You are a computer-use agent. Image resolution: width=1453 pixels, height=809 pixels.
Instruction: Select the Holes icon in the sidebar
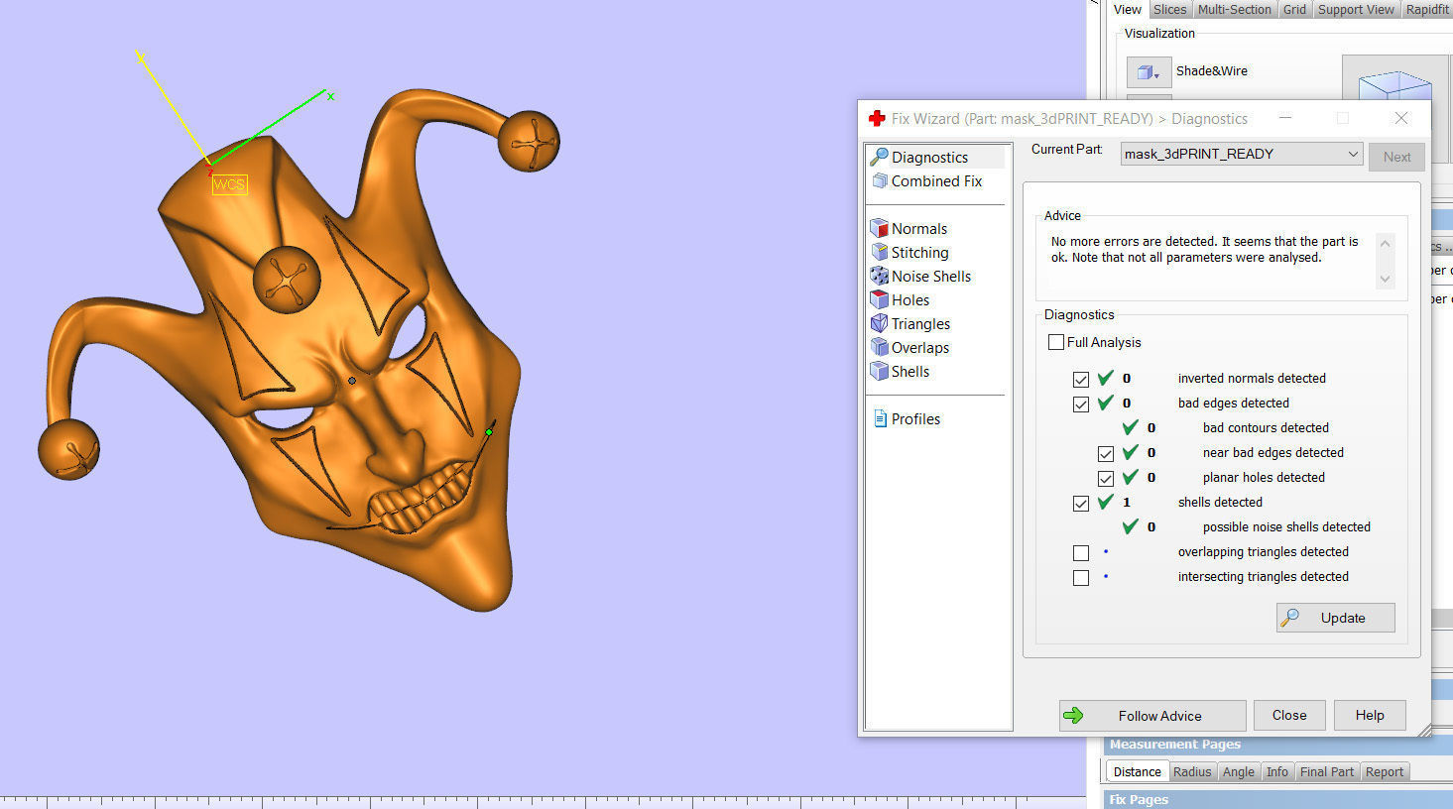pyautogui.click(x=879, y=299)
